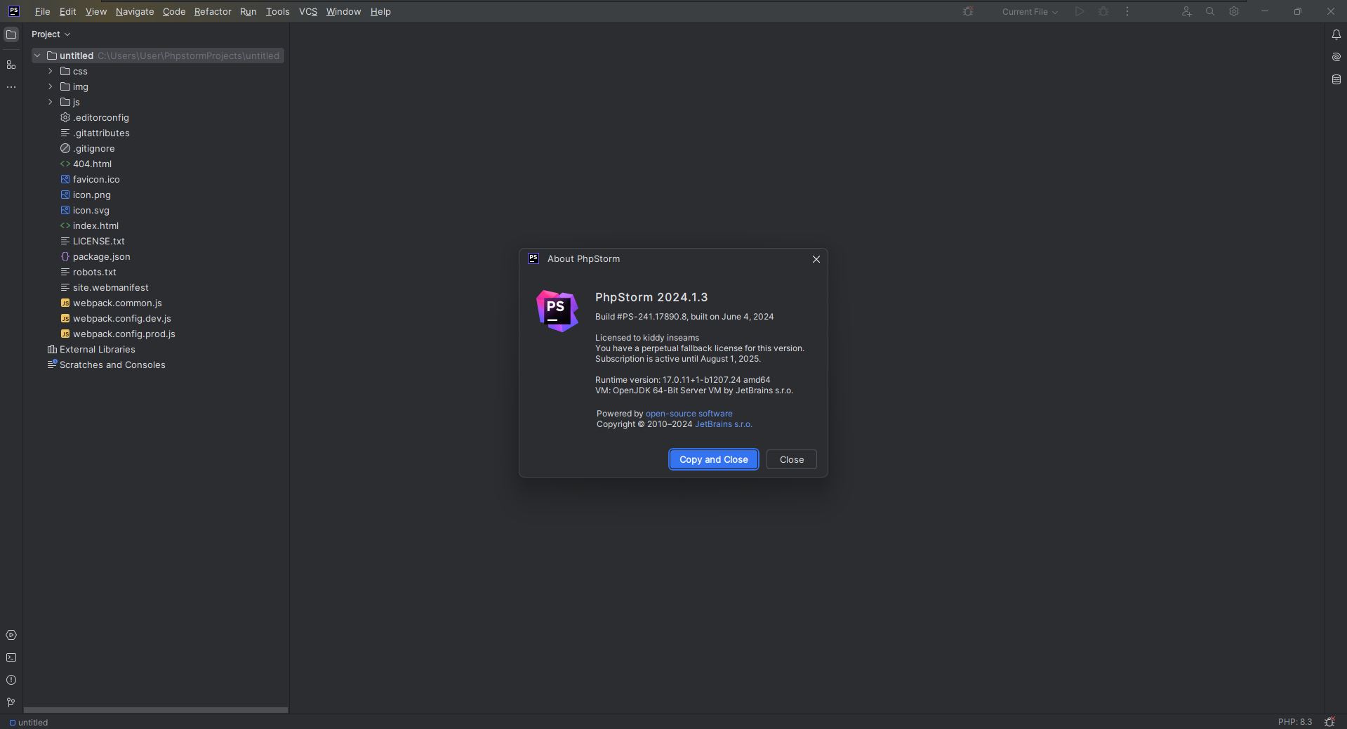Open the Refactor menu
1347x729 pixels.
[213, 11]
